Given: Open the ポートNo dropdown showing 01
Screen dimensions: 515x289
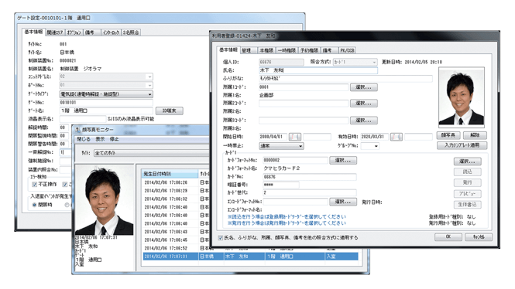Looking at the screenshot, I should tap(106, 85).
